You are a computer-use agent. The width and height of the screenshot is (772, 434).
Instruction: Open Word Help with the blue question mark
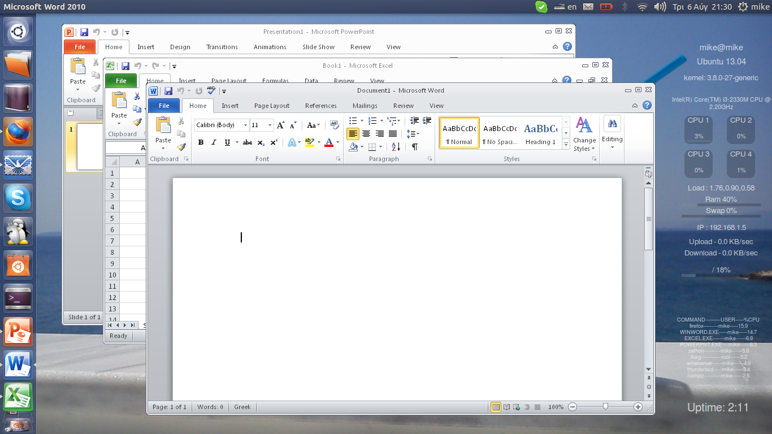(x=647, y=105)
